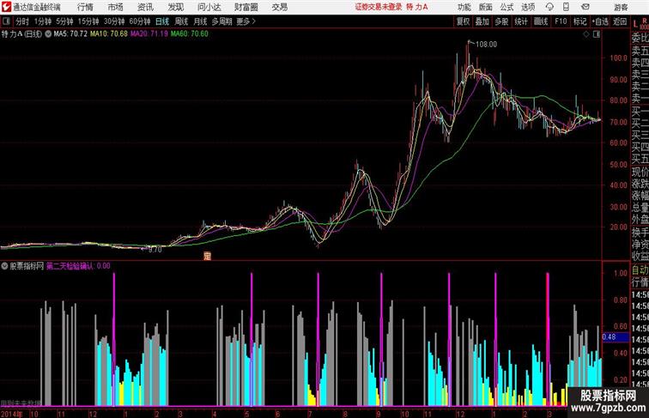Image resolution: width=649 pixels, height=418 pixels.
Task: Open the 行情 menu
Action: pyautogui.click(x=85, y=7)
